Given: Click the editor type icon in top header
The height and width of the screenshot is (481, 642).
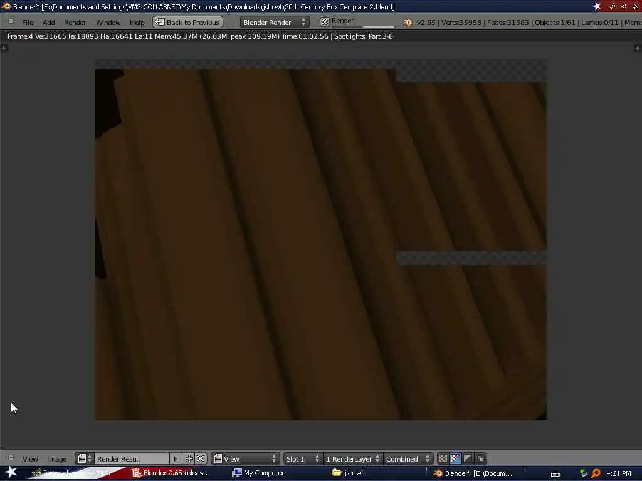Looking at the screenshot, I should tap(11, 21).
